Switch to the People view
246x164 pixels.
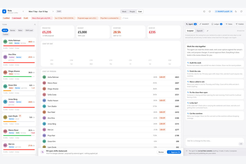click(132, 12)
